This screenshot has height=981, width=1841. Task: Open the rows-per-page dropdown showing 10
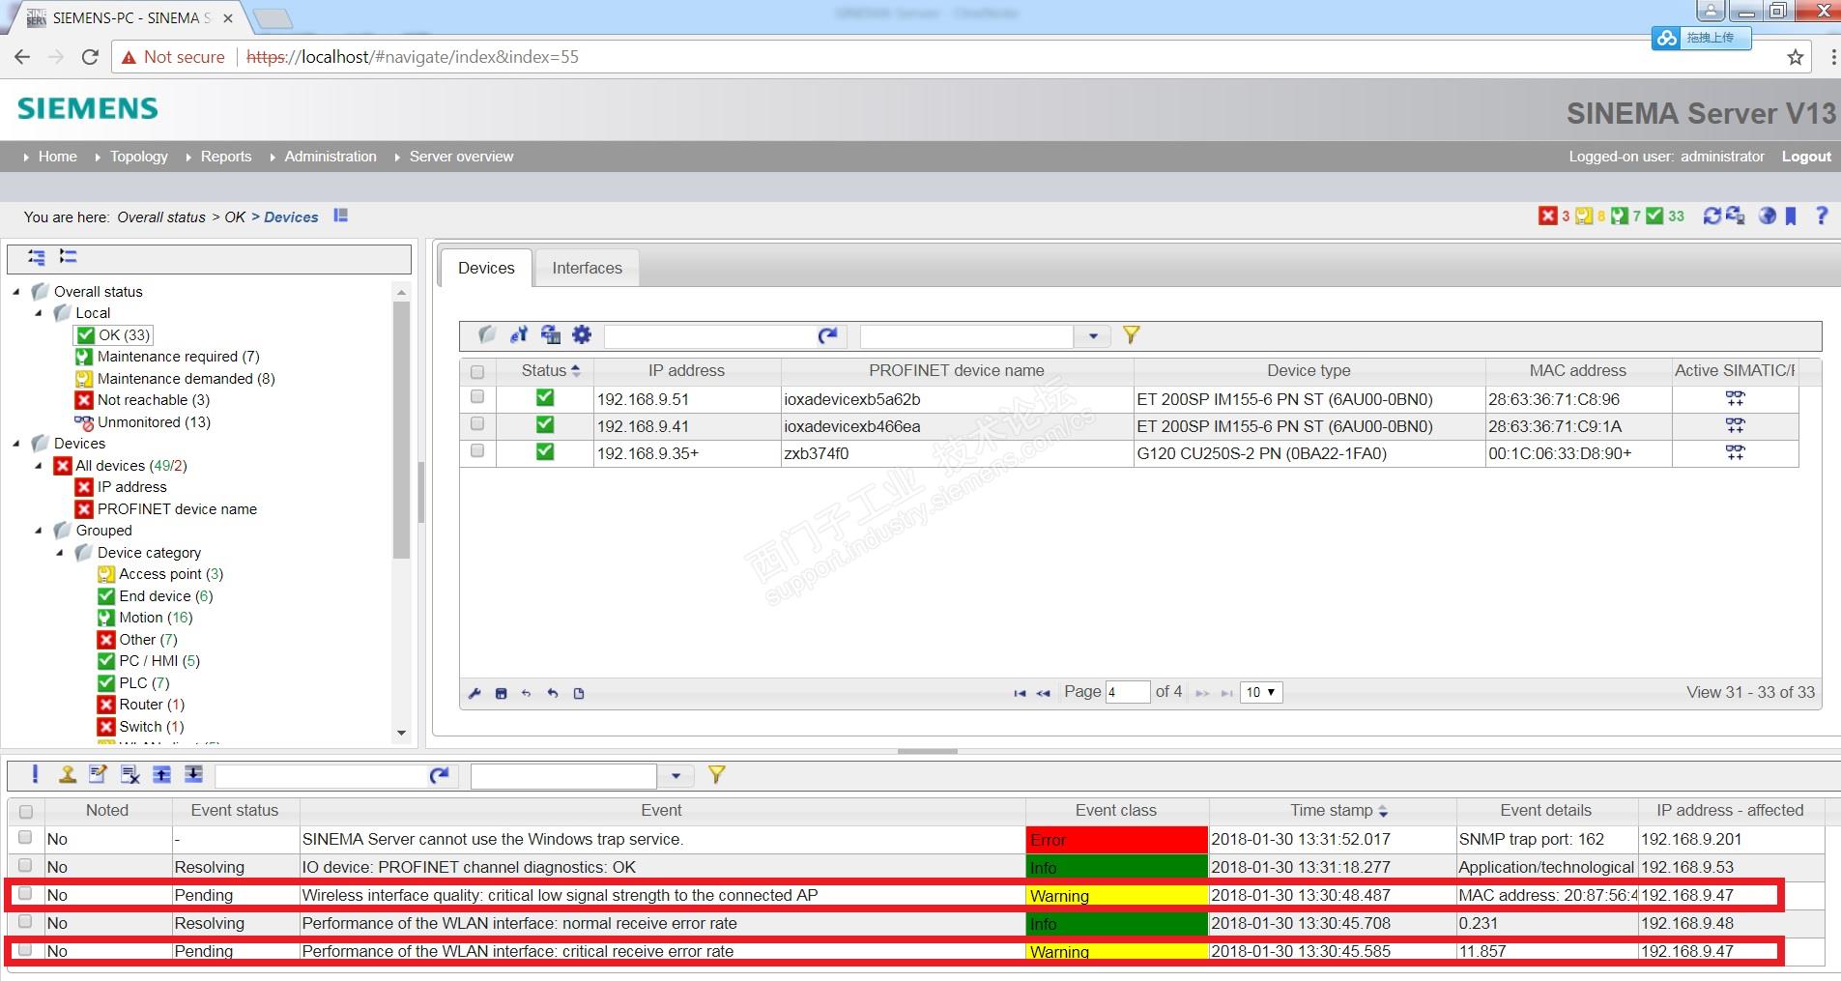point(1261,692)
